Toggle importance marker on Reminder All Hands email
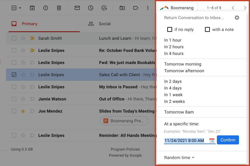250x166 pixels. tap(32, 135)
